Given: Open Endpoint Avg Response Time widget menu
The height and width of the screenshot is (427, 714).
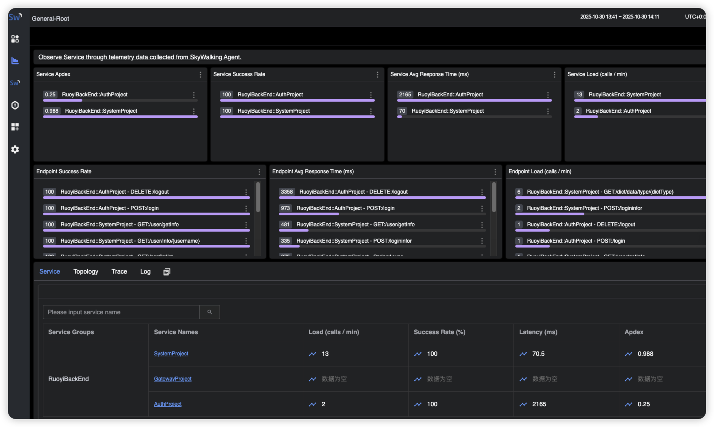Looking at the screenshot, I should click(x=495, y=172).
